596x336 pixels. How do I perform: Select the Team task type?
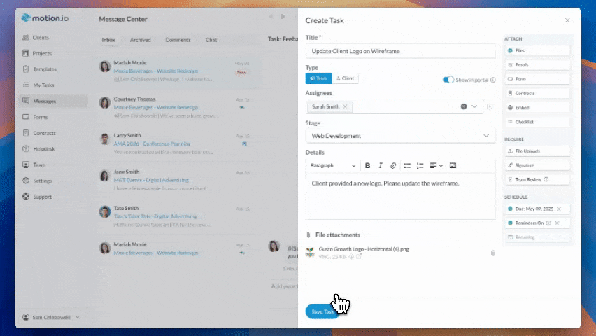(318, 78)
